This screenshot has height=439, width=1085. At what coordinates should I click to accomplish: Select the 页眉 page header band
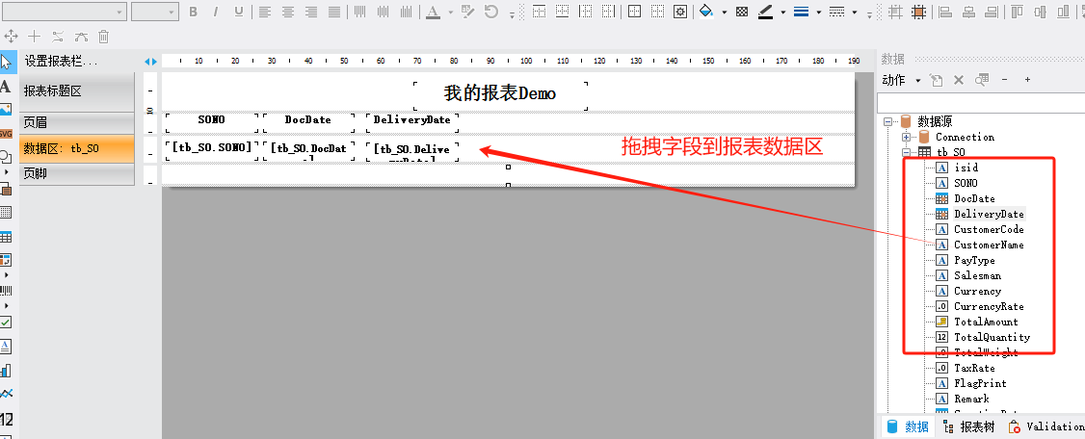tap(77, 122)
